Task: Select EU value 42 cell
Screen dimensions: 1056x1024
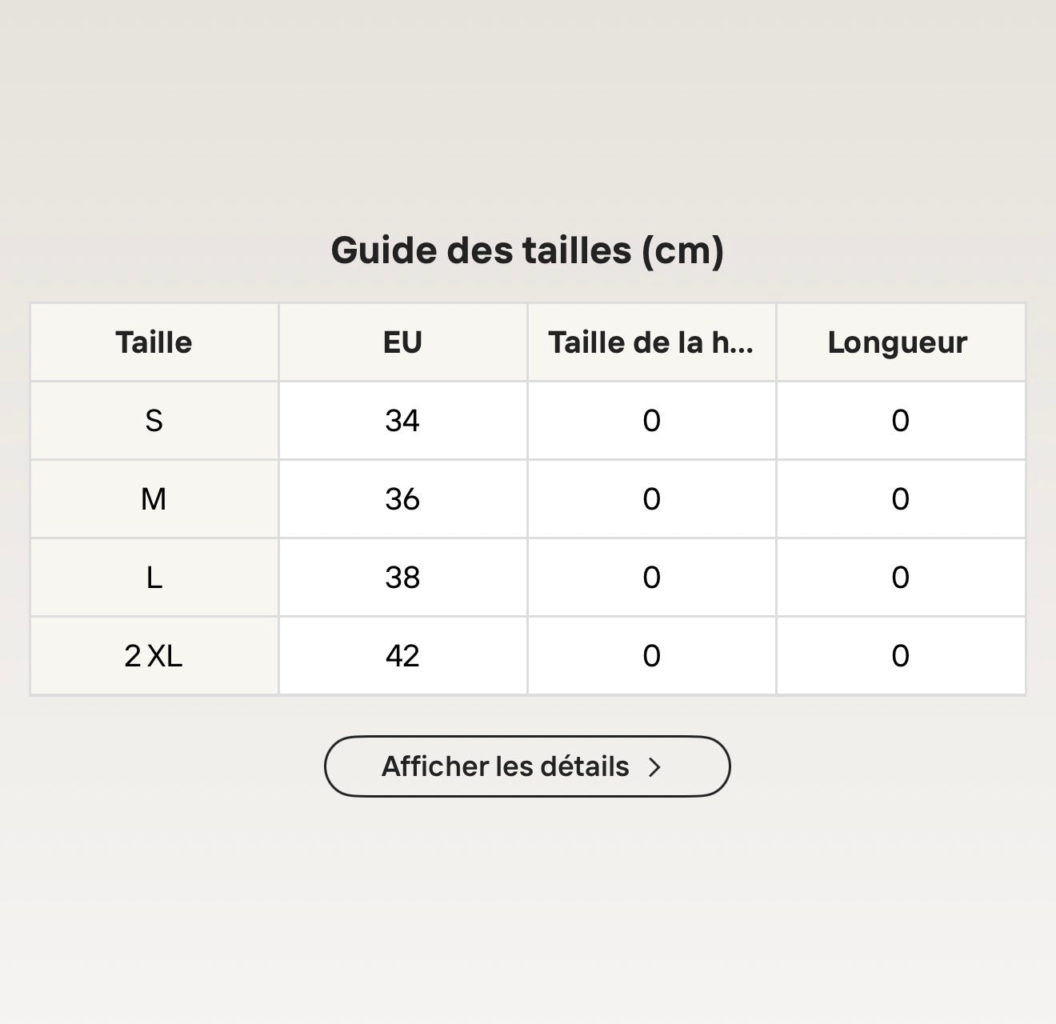Action: tap(403, 656)
